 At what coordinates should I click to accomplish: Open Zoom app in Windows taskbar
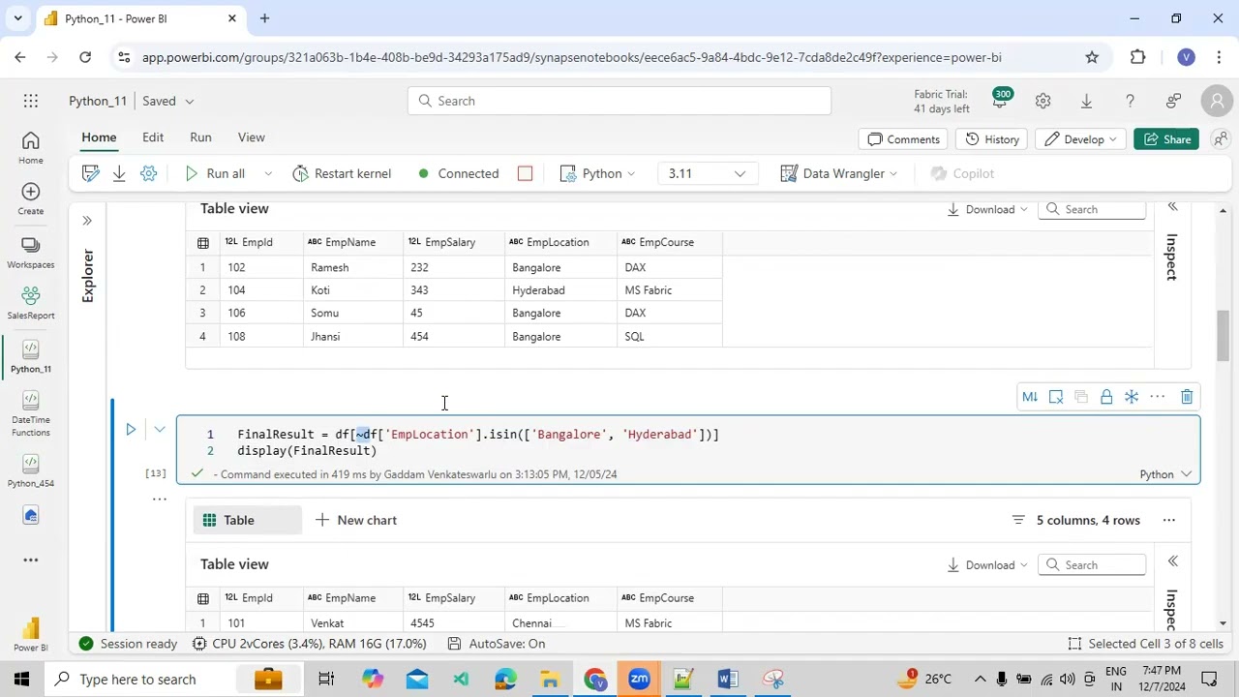(639, 679)
